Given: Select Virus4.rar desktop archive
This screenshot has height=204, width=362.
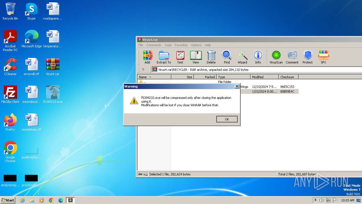Looking at the screenshot, I should click(53, 67).
